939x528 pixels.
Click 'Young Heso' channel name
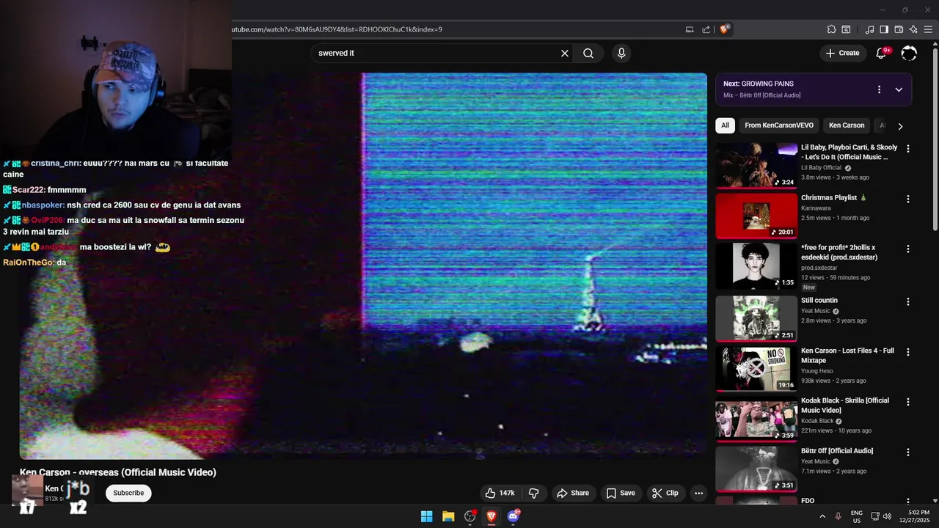click(x=817, y=371)
